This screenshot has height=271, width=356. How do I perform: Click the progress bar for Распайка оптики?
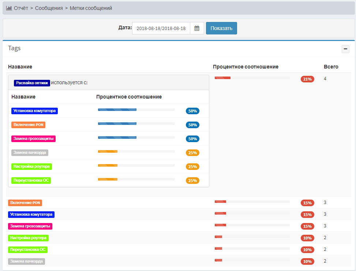pos(252,78)
